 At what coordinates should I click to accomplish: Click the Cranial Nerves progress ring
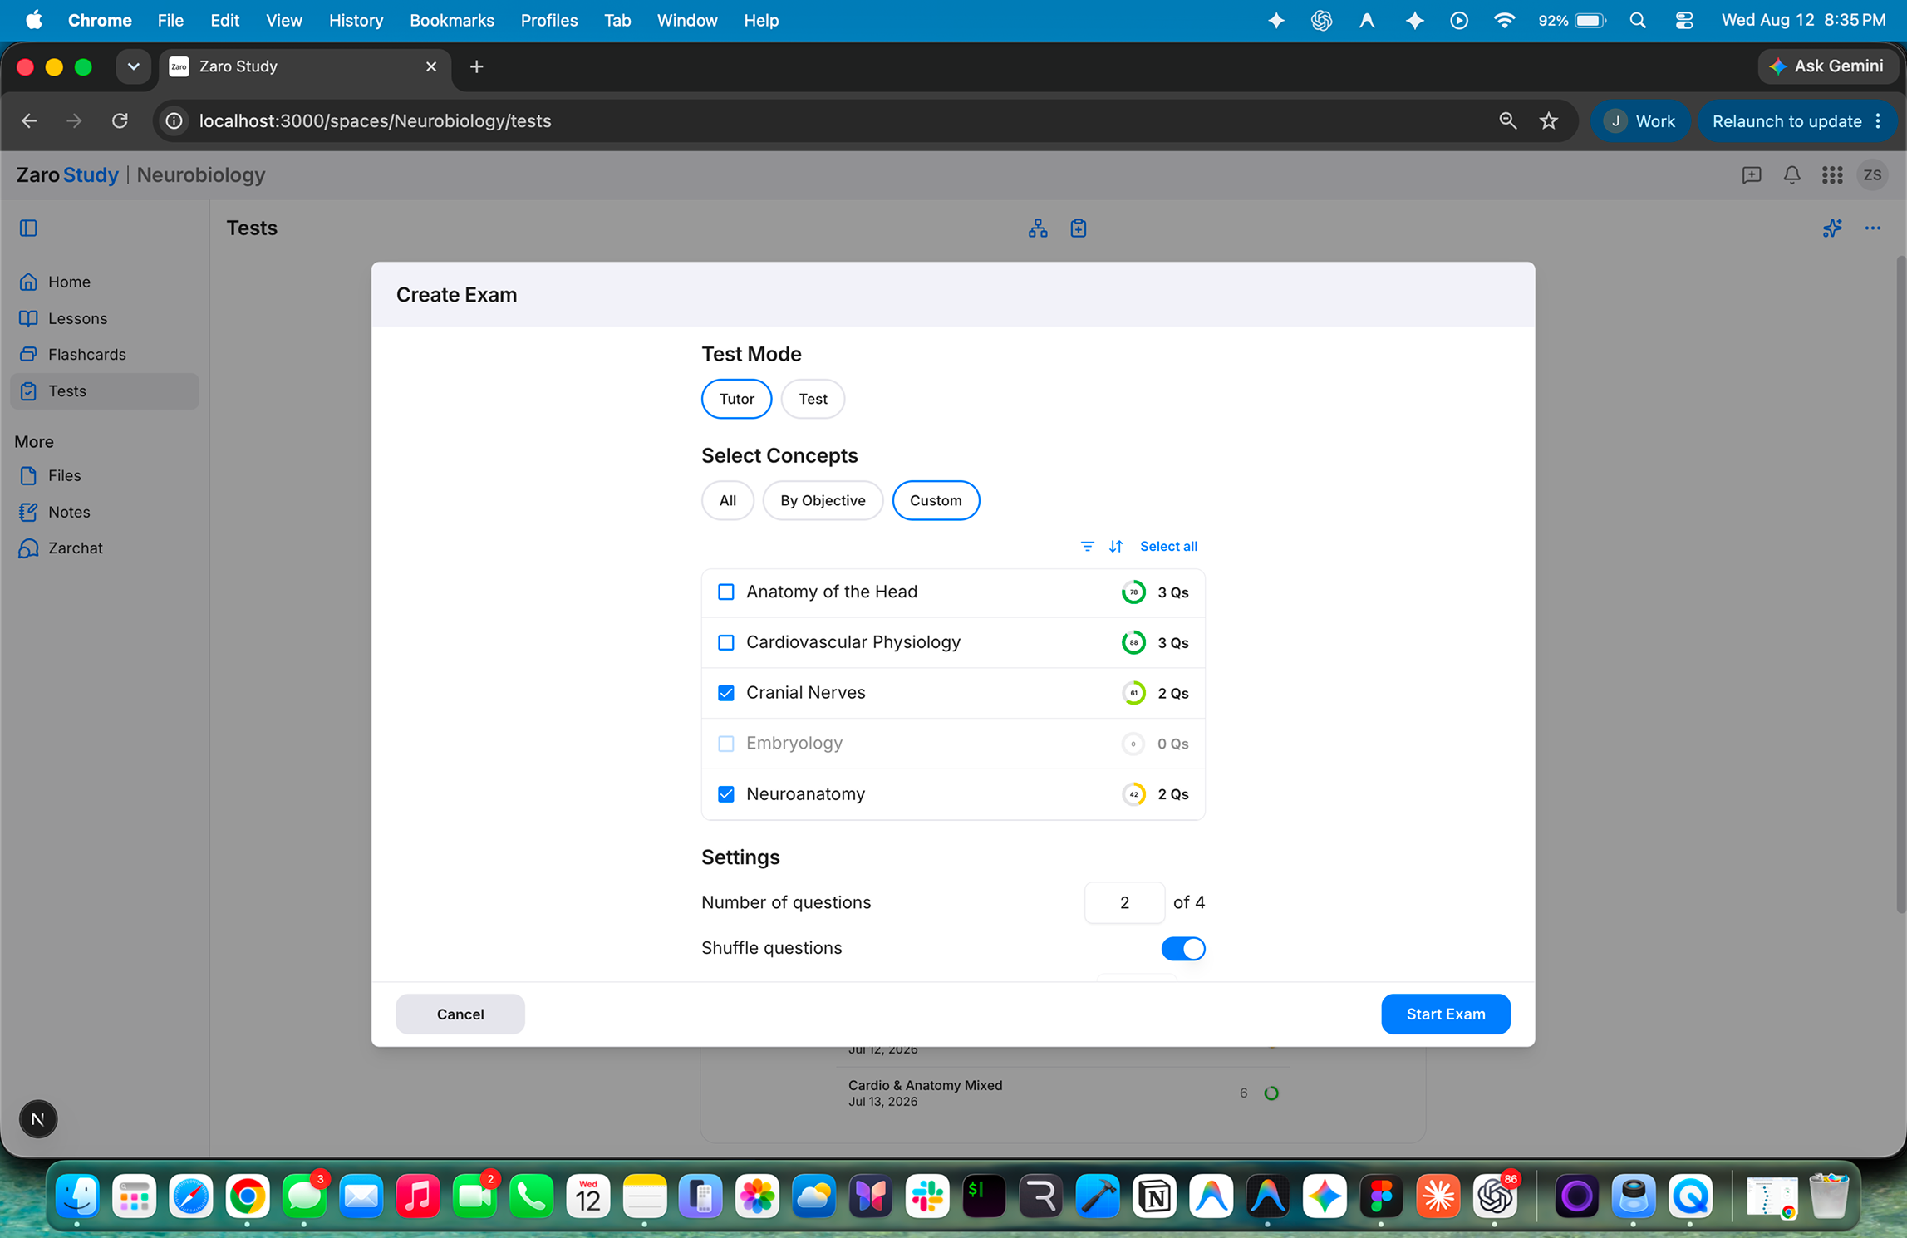[1133, 693]
